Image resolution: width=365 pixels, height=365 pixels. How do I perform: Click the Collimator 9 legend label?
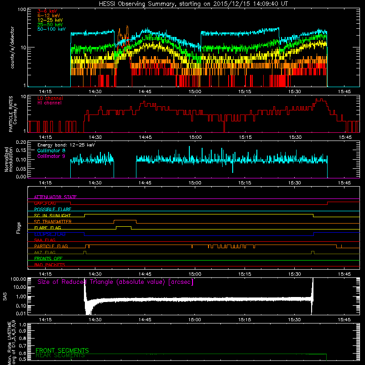point(51,156)
